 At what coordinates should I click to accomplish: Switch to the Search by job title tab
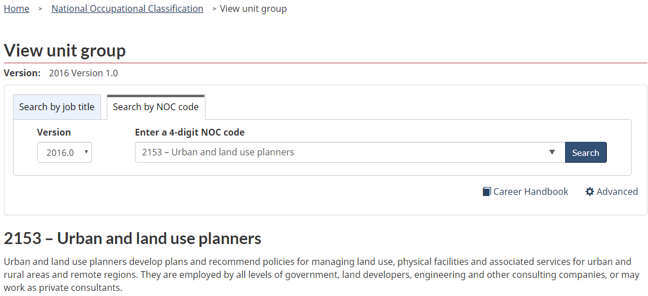click(56, 107)
